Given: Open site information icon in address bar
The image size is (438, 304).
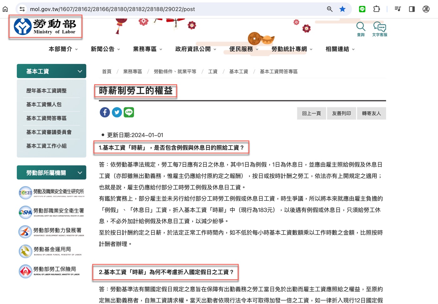Looking at the screenshot, I should pyautogui.click(x=22, y=9).
